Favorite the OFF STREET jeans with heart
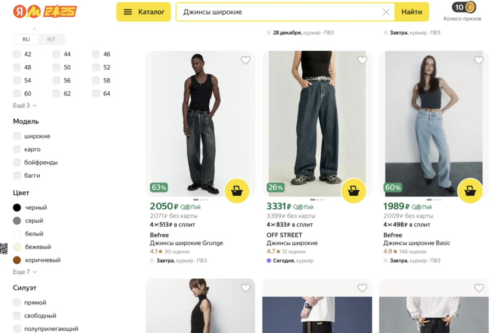490x333 pixels. 362,60
